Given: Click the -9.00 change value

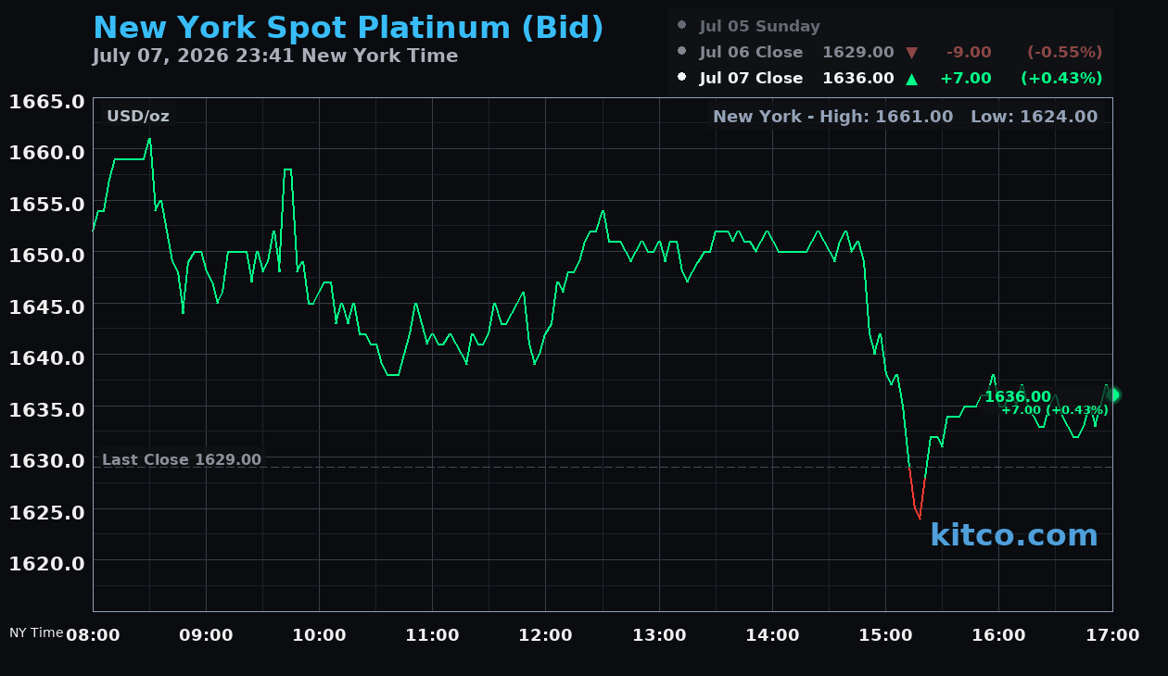Looking at the screenshot, I should pyautogui.click(x=969, y=52).
